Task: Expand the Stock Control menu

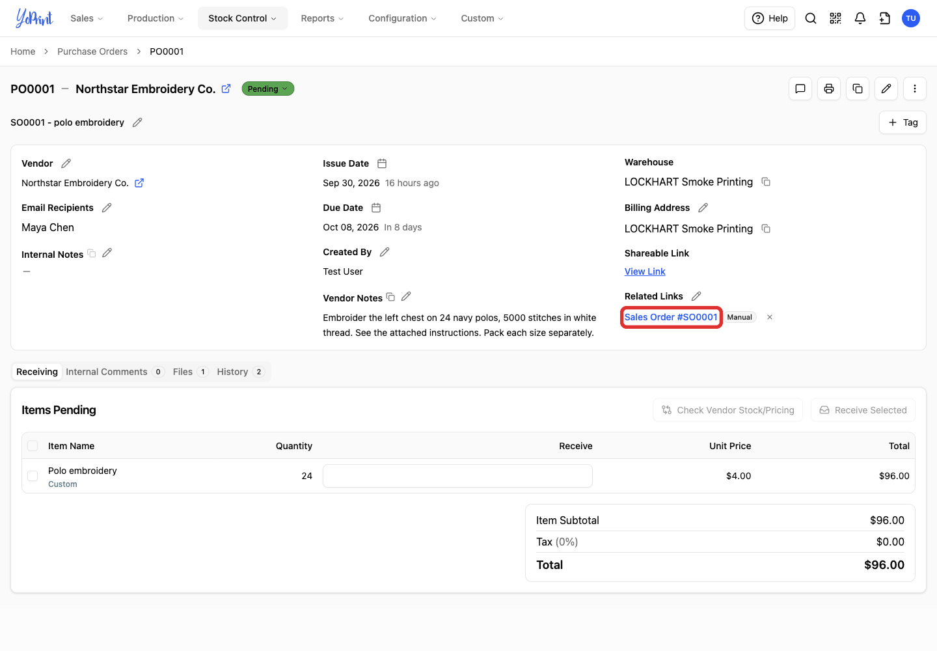Action: click(x=242, y=18)
